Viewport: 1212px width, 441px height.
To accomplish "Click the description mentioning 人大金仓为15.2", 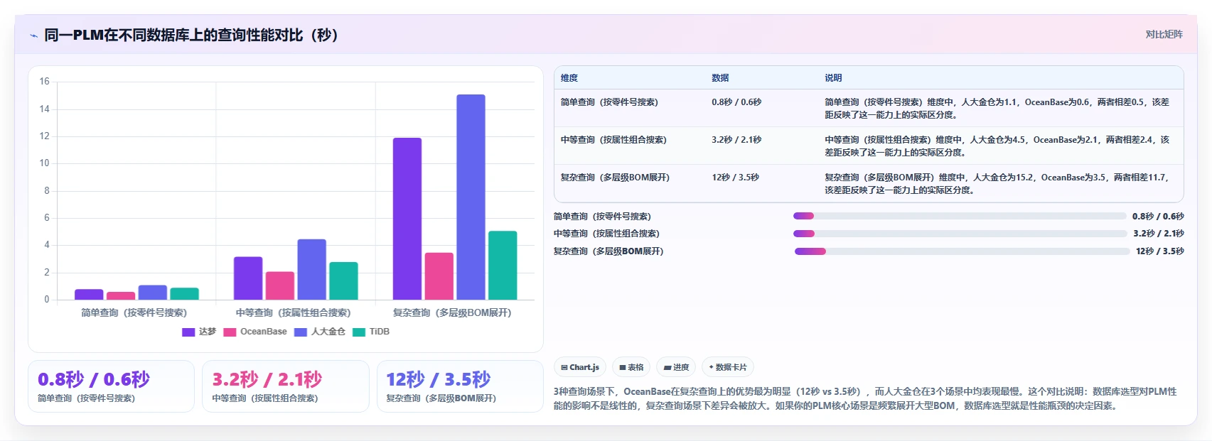I will 997,184.
